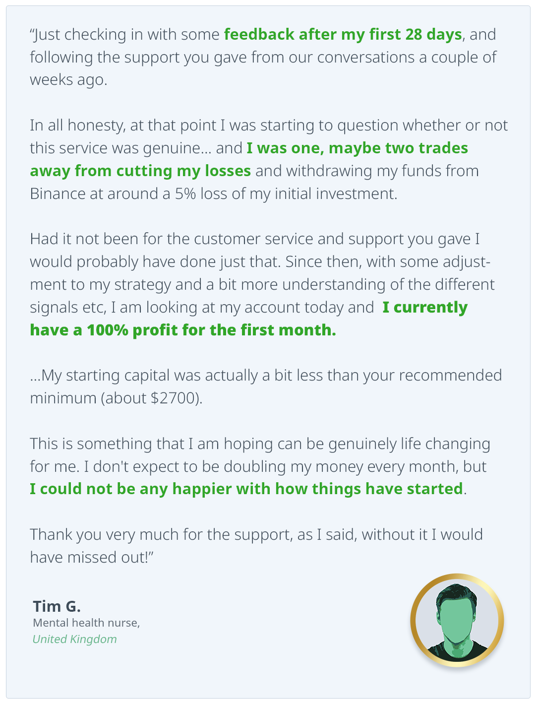The image size is (537, 707).
Task: Click the sentence starting Thank you very much
Action: click(256, 546)
